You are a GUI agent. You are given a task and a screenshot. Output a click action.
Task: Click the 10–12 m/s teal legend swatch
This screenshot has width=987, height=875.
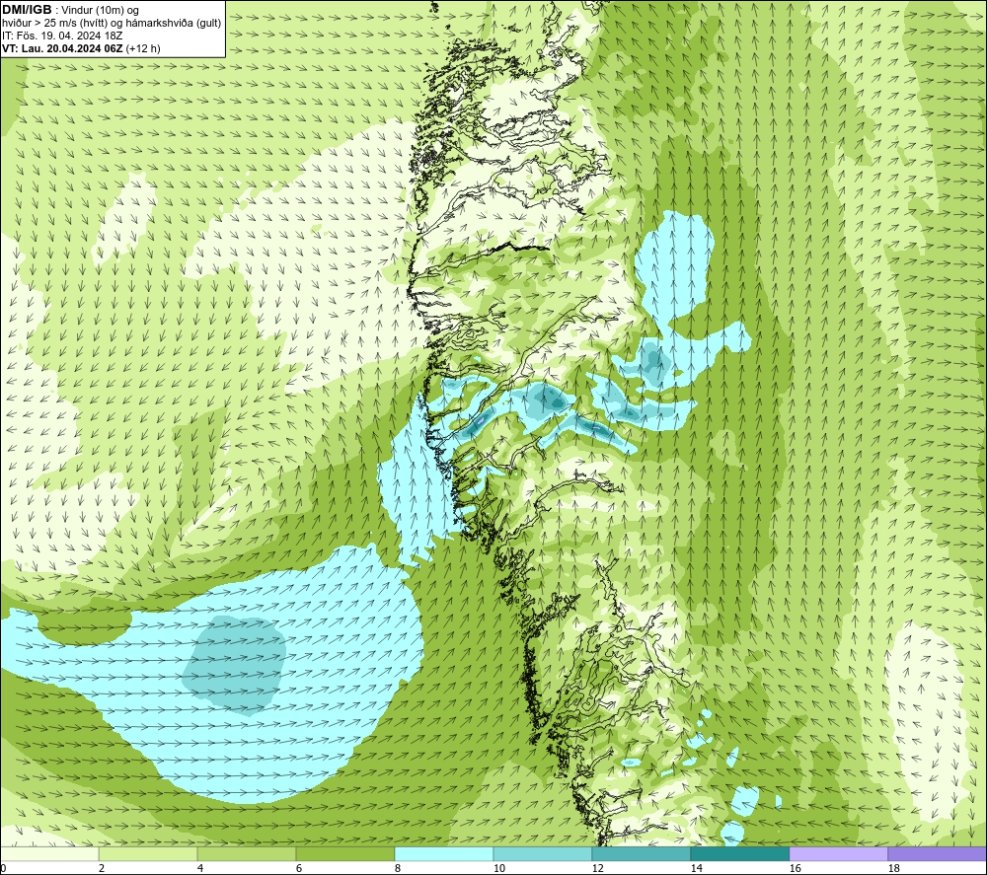[x=543, y=854]
